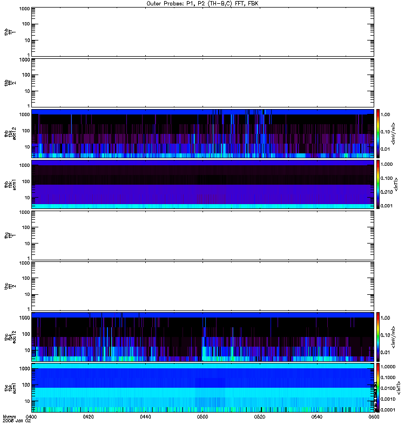The height and width of the screenshot is (432, 405).
Task: Click the thc fbk edc12 spectrogram panel
Action: pos(202,337)
